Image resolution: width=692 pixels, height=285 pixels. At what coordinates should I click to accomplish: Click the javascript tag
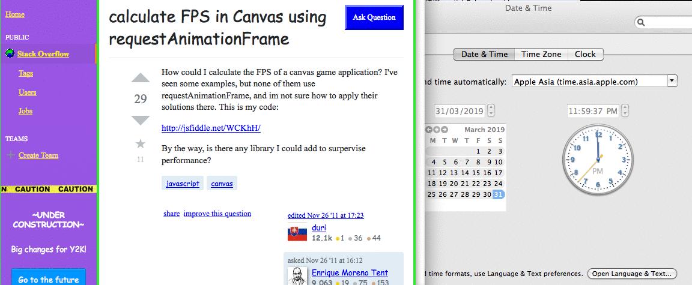click(x=183, y=184)
